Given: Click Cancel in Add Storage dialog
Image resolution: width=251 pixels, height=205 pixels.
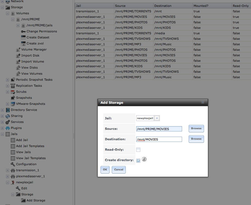Looking at the screenshot, I should (119, 170).
